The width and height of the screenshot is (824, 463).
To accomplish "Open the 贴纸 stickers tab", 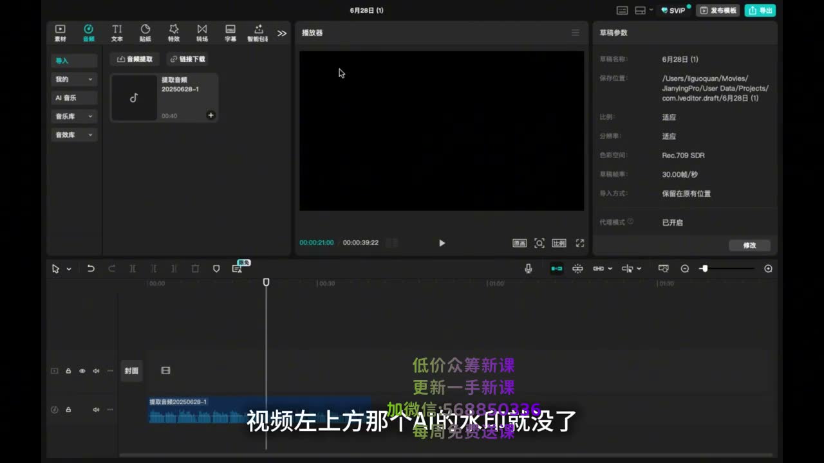I will coord(145,33).
